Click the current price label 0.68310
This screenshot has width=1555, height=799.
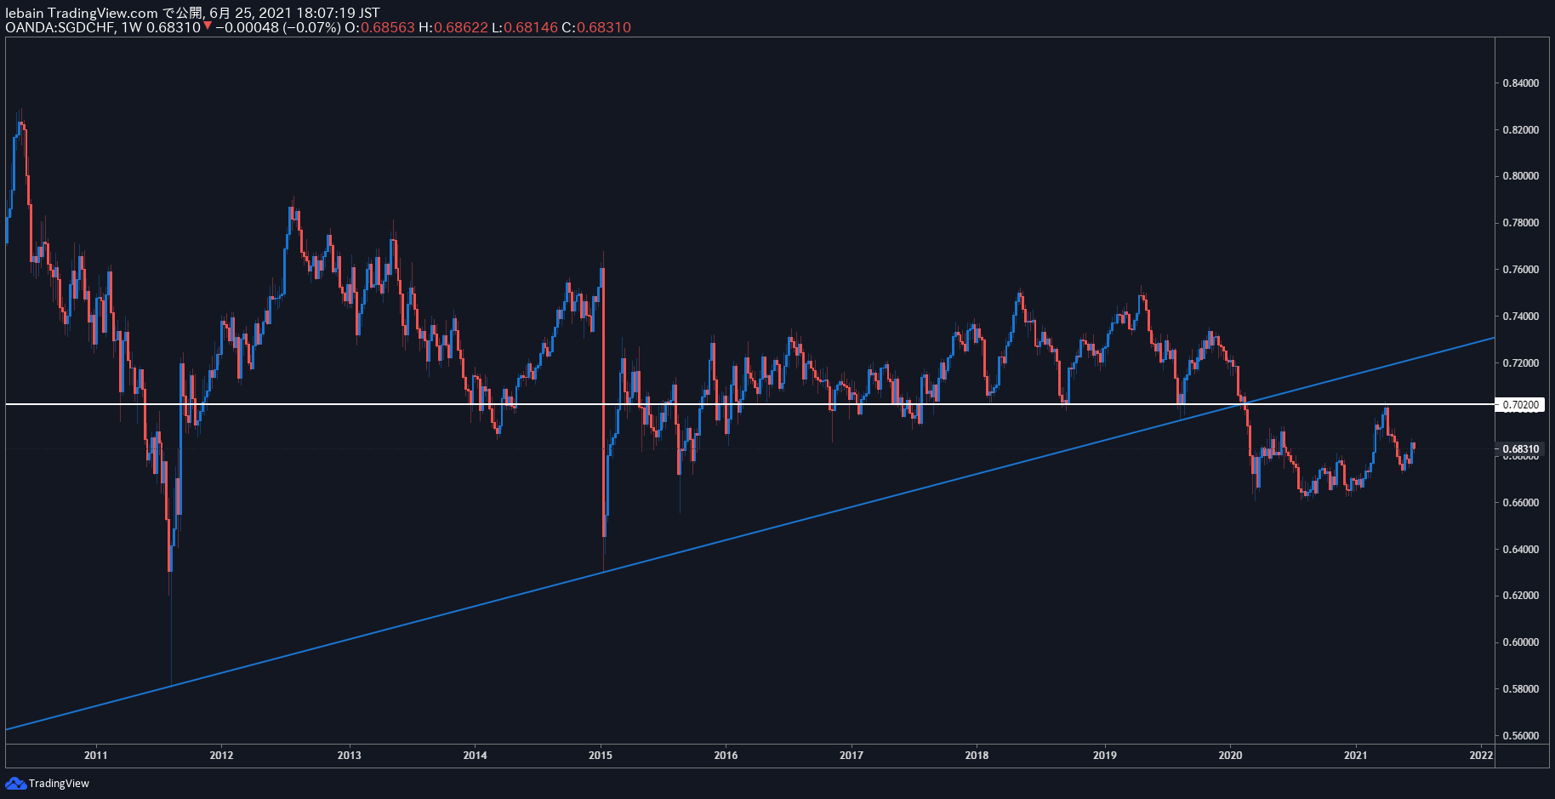1520,448
